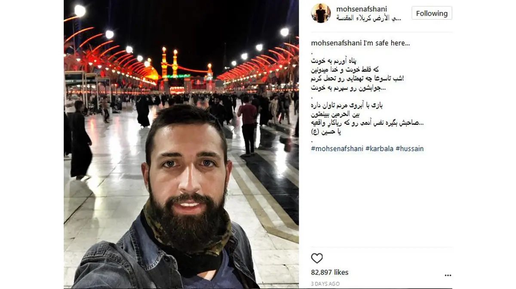This screenshot has width=516, height=289.
Task: Click the 3 DAYS AGO timestamp
Action: tap(326, 283)
